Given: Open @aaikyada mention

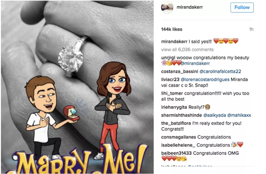Looking at the screenshot, I should click(214, 115).
